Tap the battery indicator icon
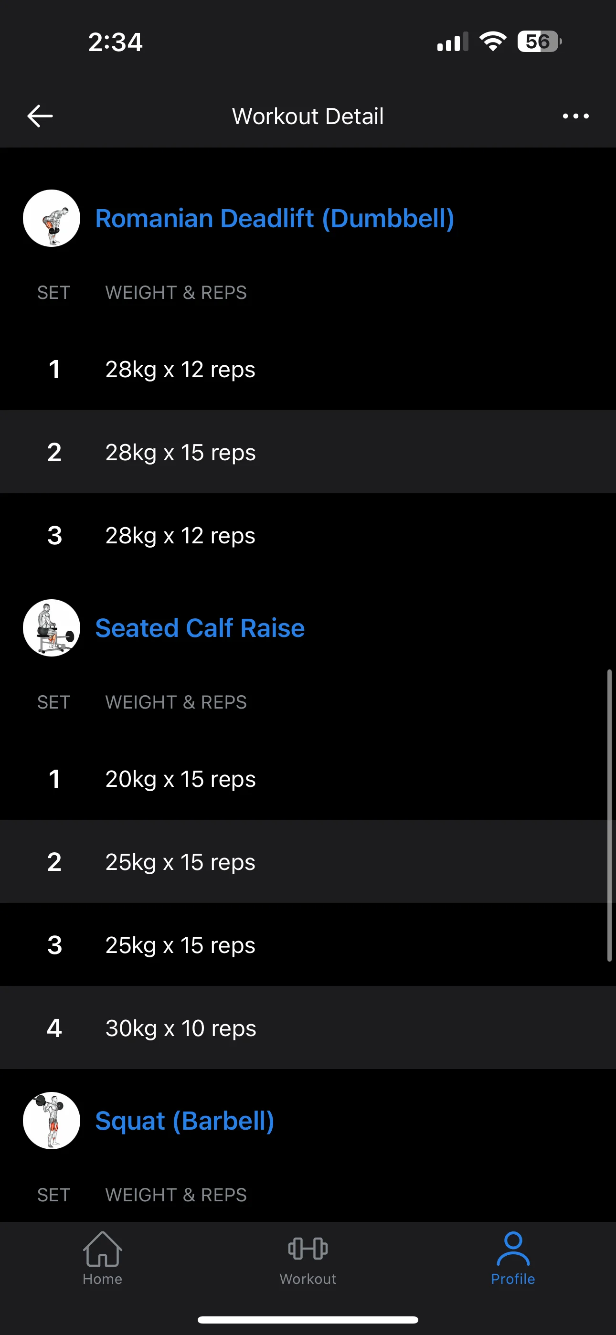The height and width of the screenshot is (1335, 616). click(539, 42)
